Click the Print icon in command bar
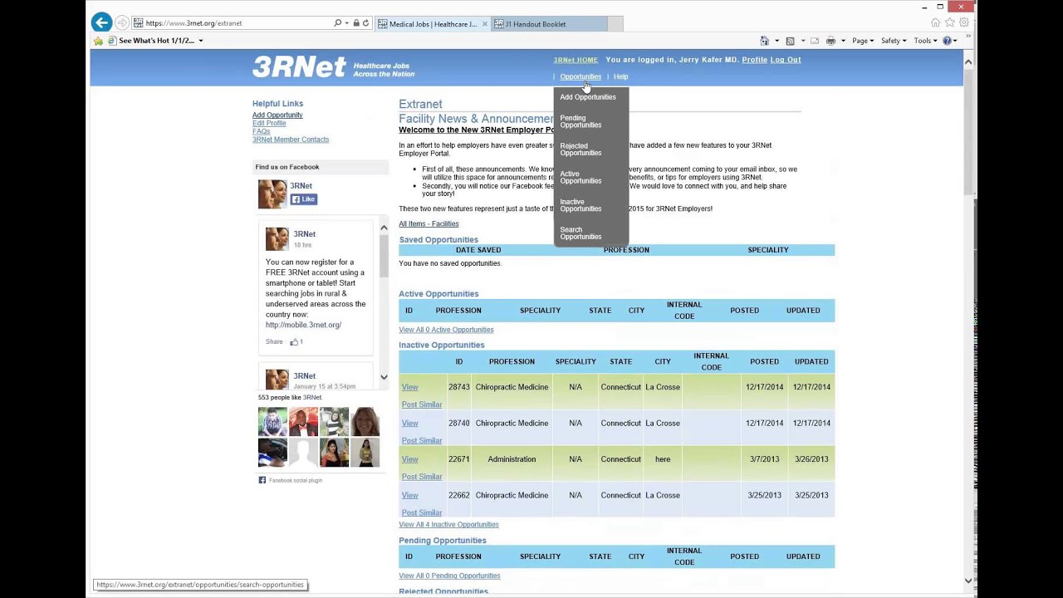 pos(830,41)
